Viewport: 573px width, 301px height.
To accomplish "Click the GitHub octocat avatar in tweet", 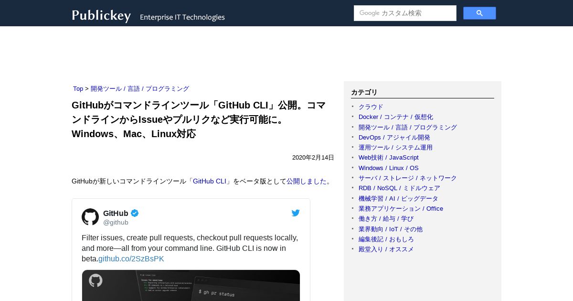I will (90, 217).
